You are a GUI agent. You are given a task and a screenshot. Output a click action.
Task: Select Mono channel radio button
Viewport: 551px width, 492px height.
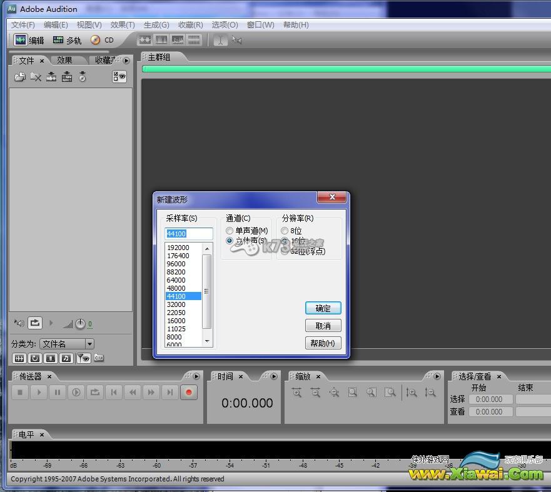click(x=230, y=231)
